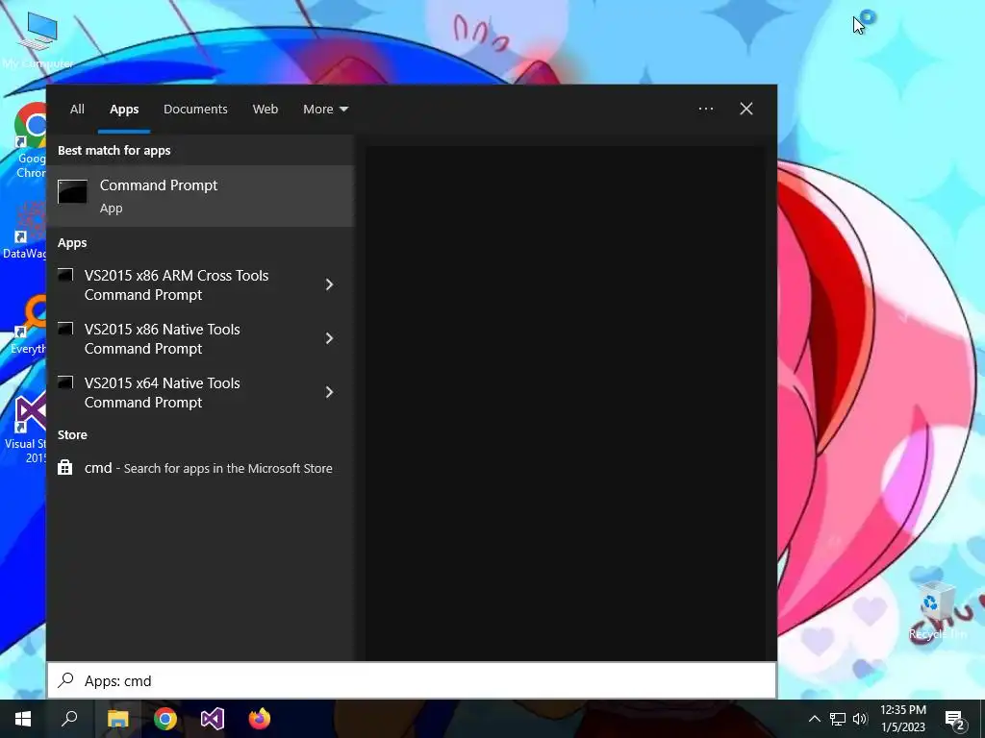Expand VS2015 x64 Native Tools options
This screenshot has width=985, height=738.
pyautogui.click(x=329, y=392)
